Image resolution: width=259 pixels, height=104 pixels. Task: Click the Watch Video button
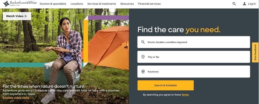pyautogui.click(x=17, y=16)
